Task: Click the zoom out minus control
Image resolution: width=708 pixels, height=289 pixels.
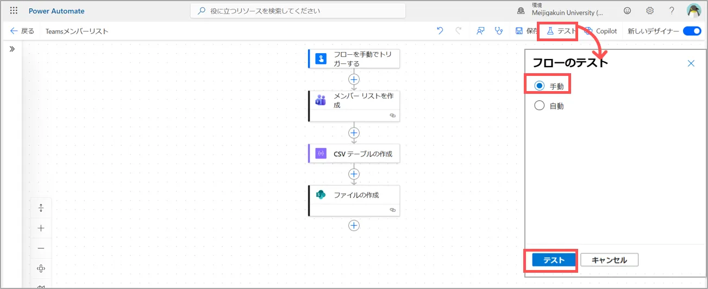Action: pyautogui.click(x=41, y=248)
